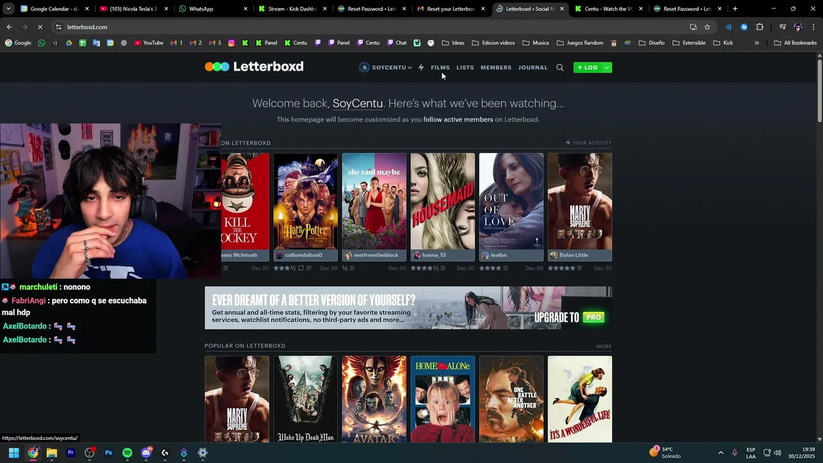Screen dimensions: 823x463
Task: Click the UPGRADE TO PRO banner
Action: click(x=408, y=308)
